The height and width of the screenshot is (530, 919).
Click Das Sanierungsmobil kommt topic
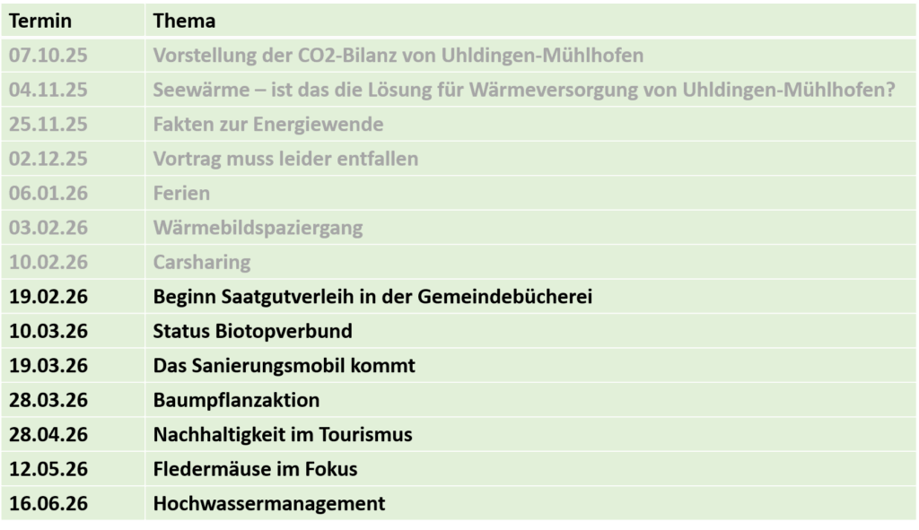[284, 366]
